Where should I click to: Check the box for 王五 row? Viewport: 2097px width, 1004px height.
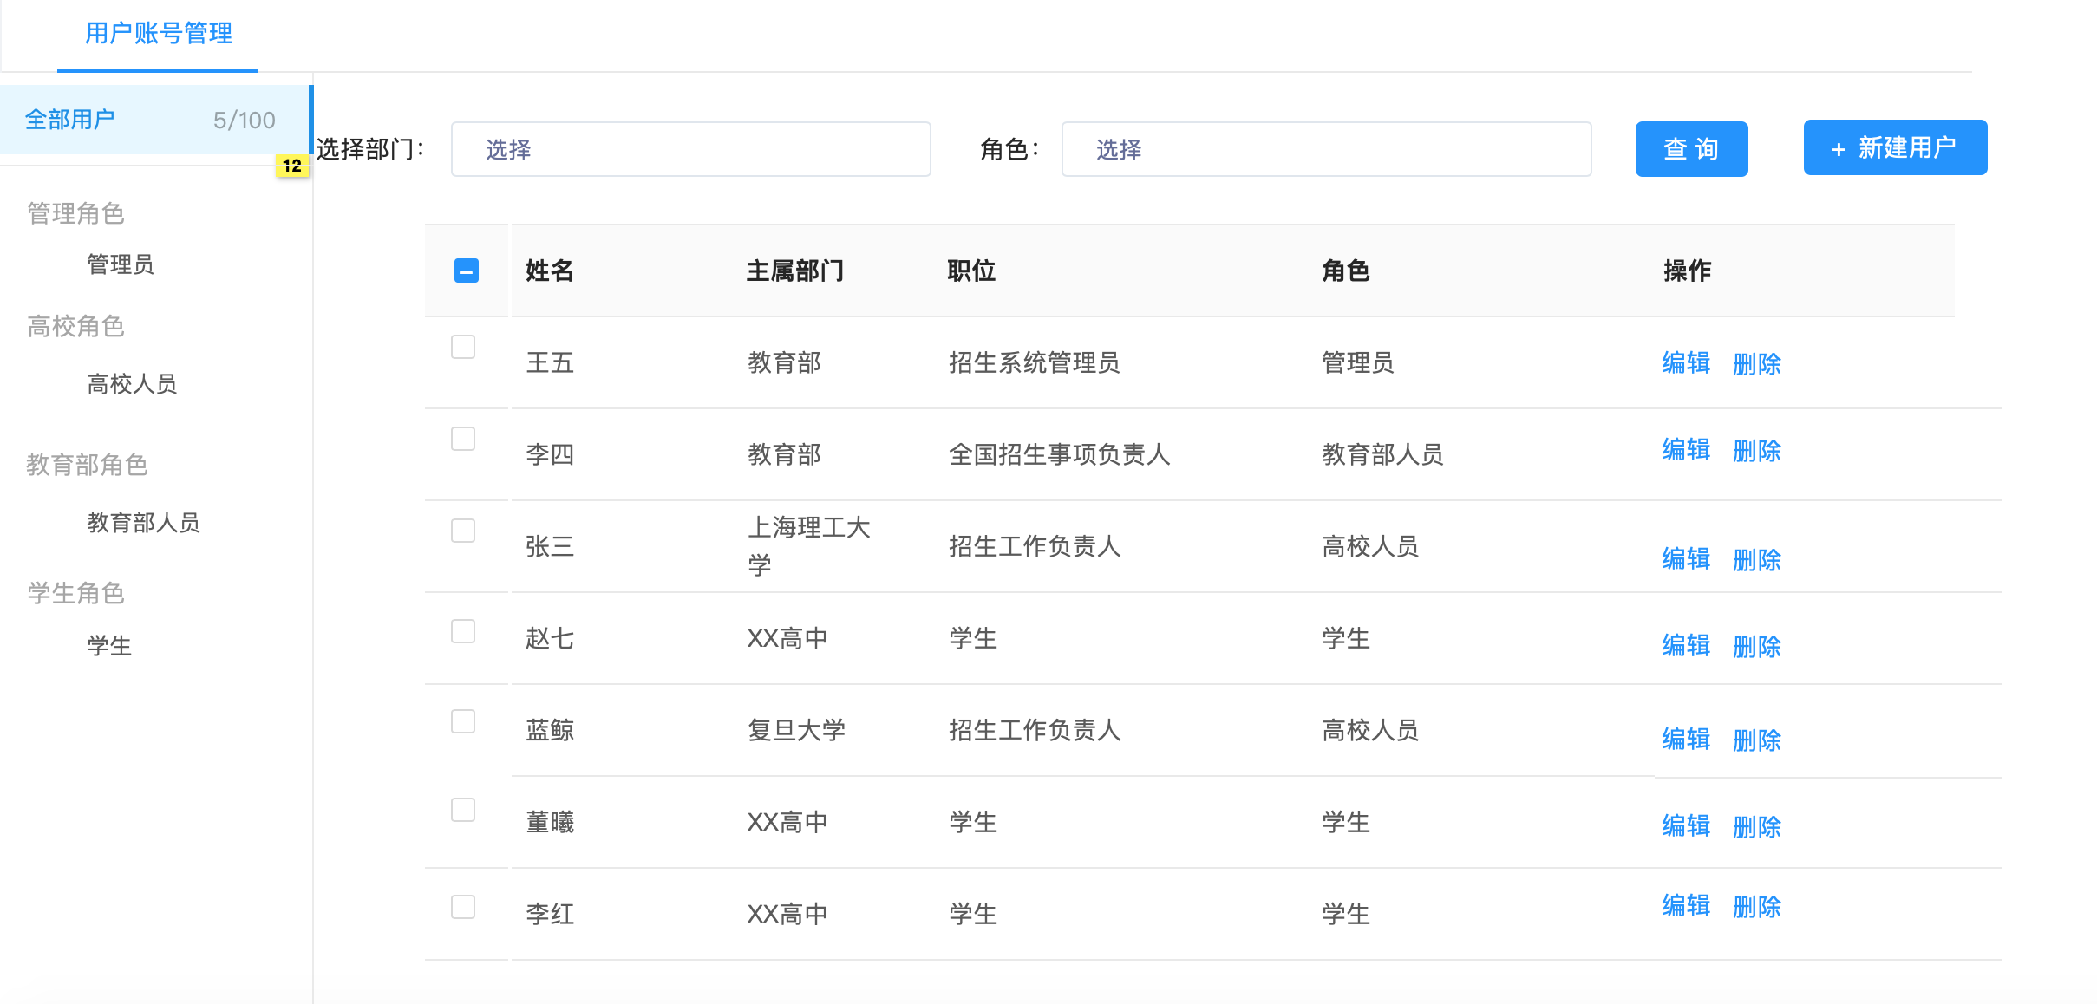463,347
